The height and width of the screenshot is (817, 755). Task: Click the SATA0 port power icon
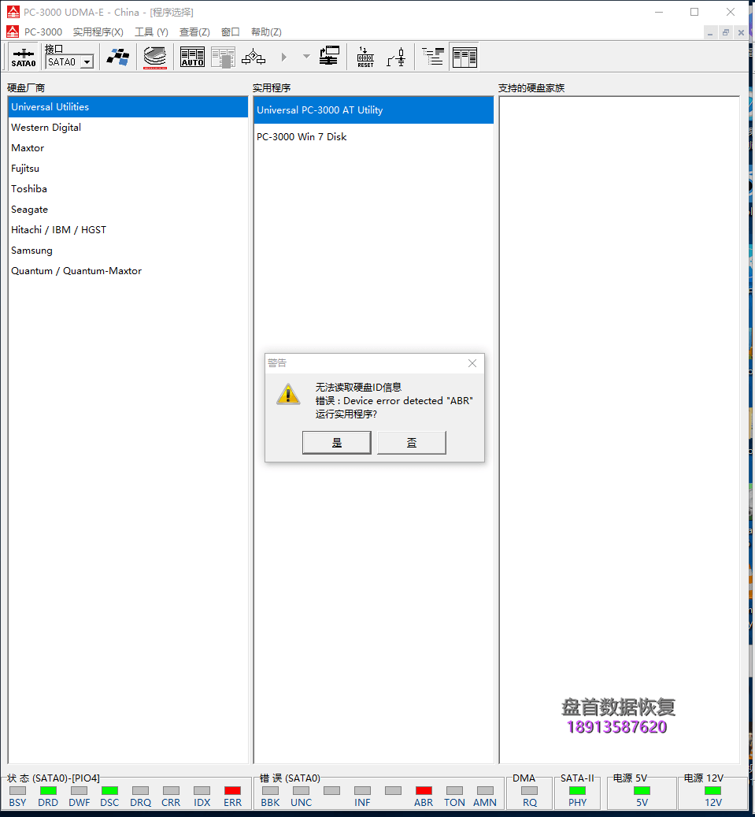pyautogui.click(x=24, y=57)
